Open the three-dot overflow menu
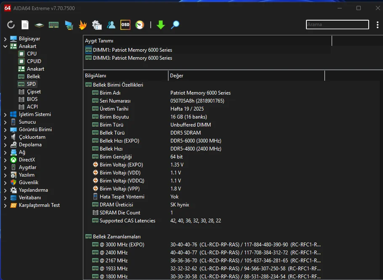 [378, 25]
